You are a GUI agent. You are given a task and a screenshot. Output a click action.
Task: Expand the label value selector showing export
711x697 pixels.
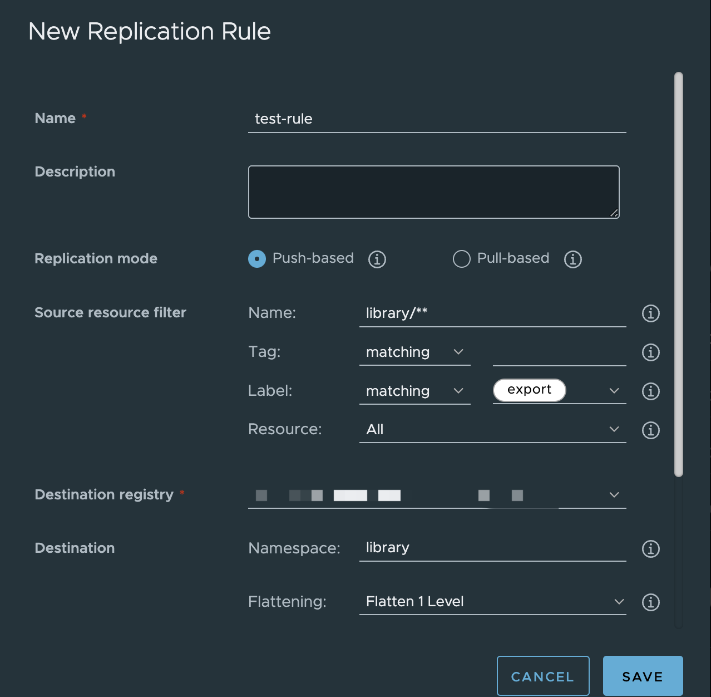tap(614, 391)
